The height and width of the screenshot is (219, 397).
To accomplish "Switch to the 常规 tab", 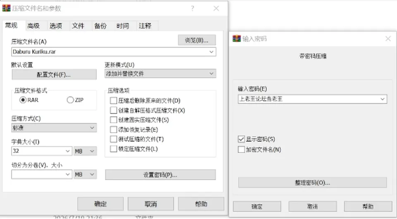I will [12, 26].
